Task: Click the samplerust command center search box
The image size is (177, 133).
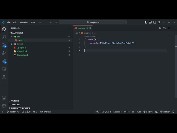Action: pyautogui.click(x=93, y=22)
